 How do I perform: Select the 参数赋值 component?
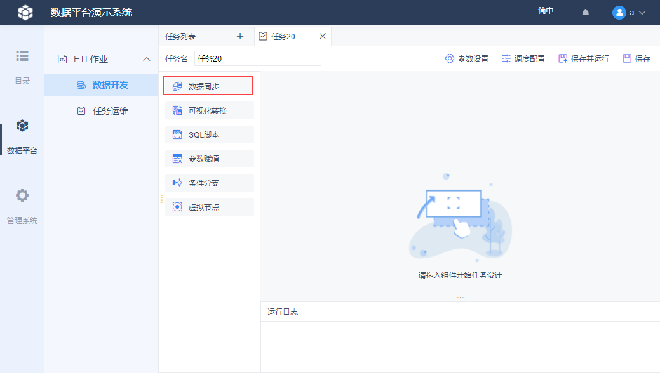[x=209, y=159]
